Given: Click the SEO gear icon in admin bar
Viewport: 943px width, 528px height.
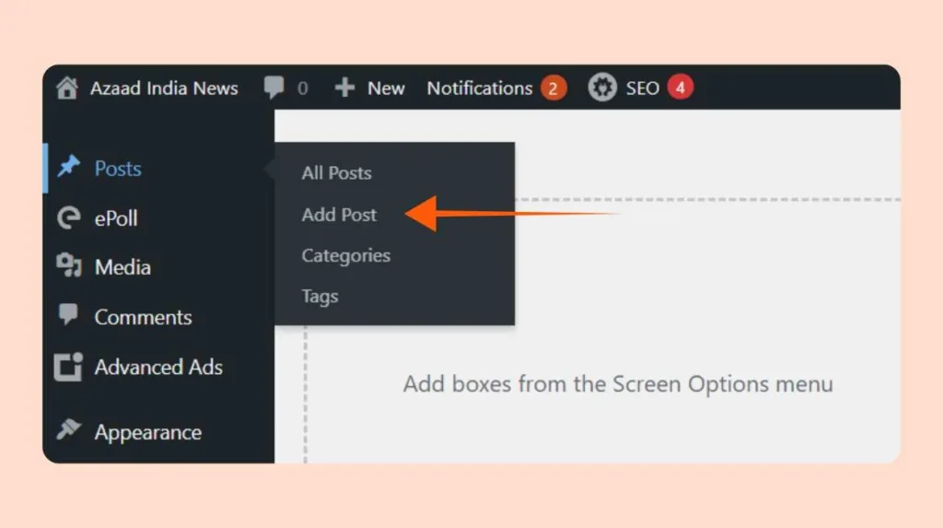Looking at the screenshot, I should pyautogui.click(x=602, y=88).
